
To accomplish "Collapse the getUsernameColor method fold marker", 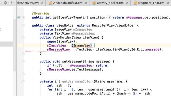I will pyautogui.click(x=23, y=82).
